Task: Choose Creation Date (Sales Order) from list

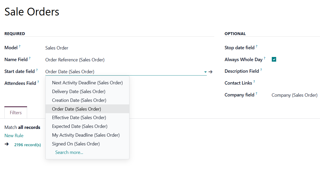Action: click(x=79, y=100)
